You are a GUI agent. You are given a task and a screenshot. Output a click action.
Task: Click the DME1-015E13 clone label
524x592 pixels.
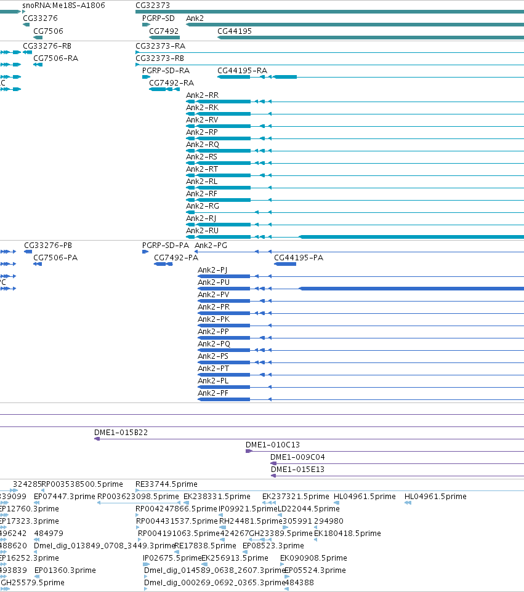(x=297, y=470)
